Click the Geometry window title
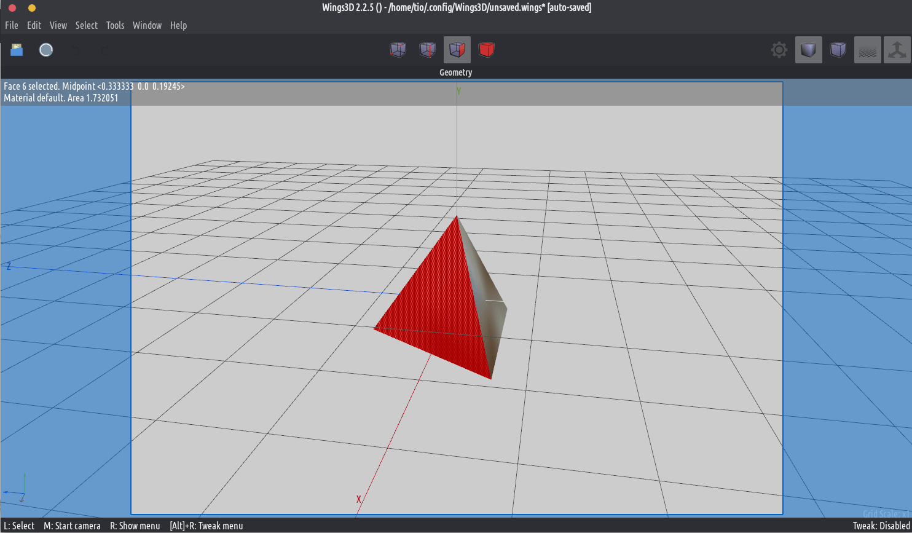 pyautogui.click(x=456, y=73)
